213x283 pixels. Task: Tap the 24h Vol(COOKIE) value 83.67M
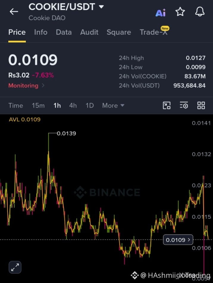tap(195, 76)
